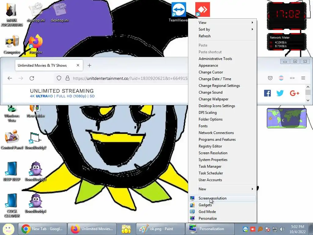Expand the New submenu

click(x=223, y=189)
